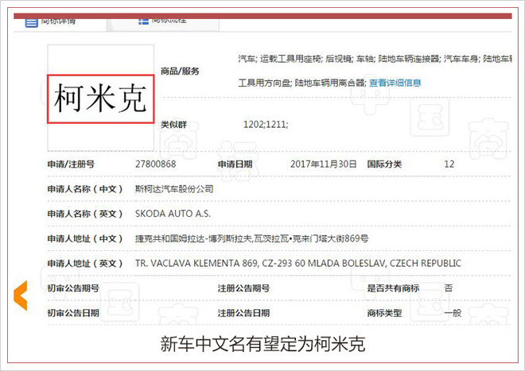Image resolution: width=525 pixels, height=371 pixels.
Task: Select the shared trademark value 否
Action: pyautogui.click(x=449, y=288)
